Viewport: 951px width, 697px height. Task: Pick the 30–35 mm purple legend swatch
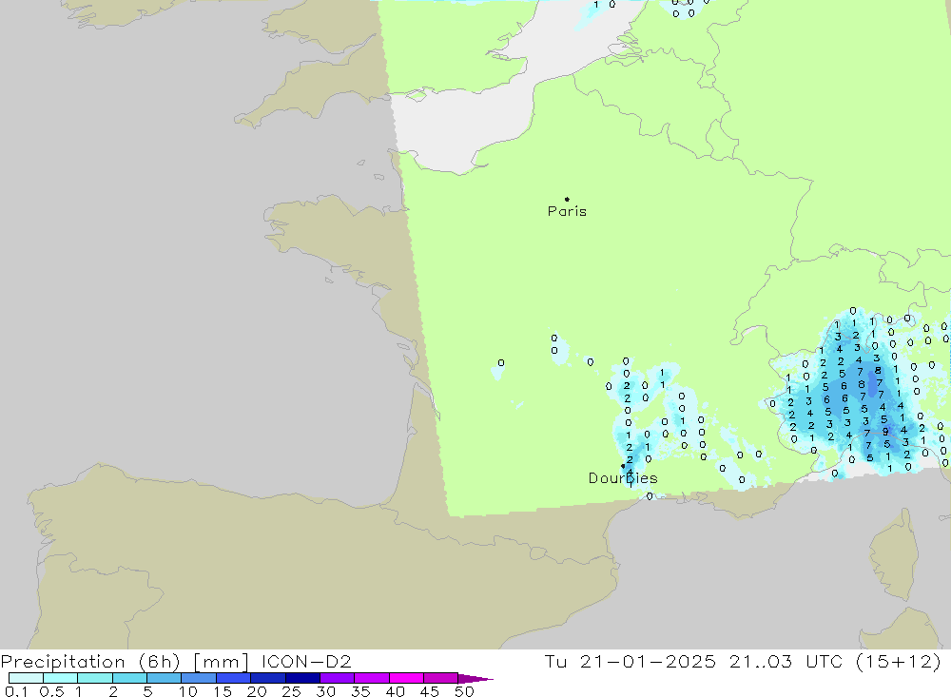[337, 678]
